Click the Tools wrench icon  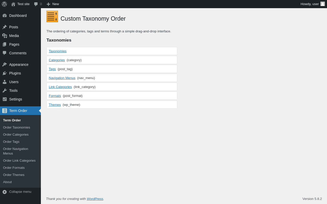[x=5, y=91]
